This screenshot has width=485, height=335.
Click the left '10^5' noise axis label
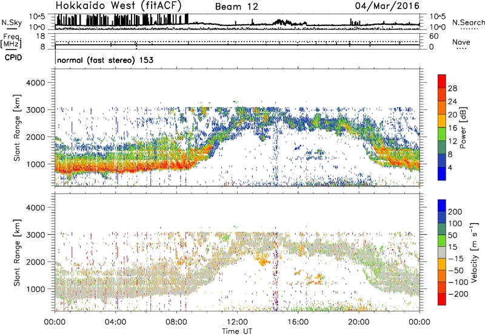[x=37, y=16]
